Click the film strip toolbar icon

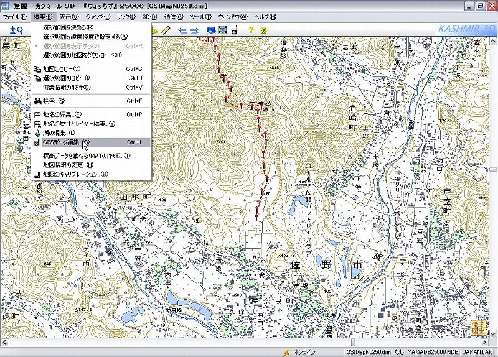(223, 30)
